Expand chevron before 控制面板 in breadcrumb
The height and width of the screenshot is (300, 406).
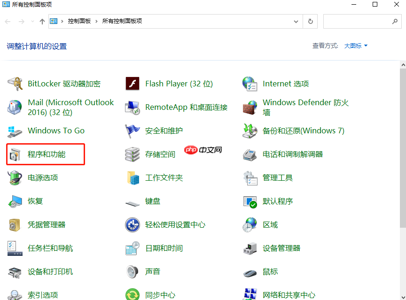62,21
